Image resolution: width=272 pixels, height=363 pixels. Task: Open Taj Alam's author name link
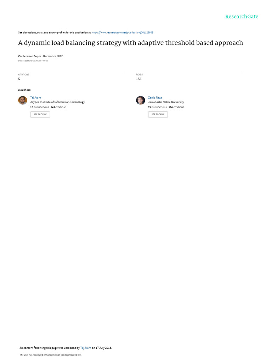[x=36, y=98]
